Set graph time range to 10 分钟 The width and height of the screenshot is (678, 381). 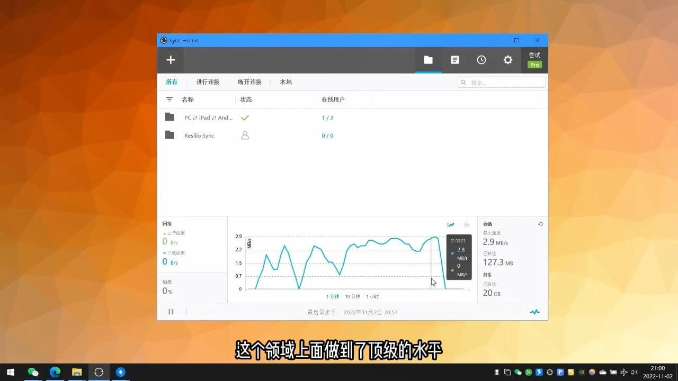pos(352,296)
